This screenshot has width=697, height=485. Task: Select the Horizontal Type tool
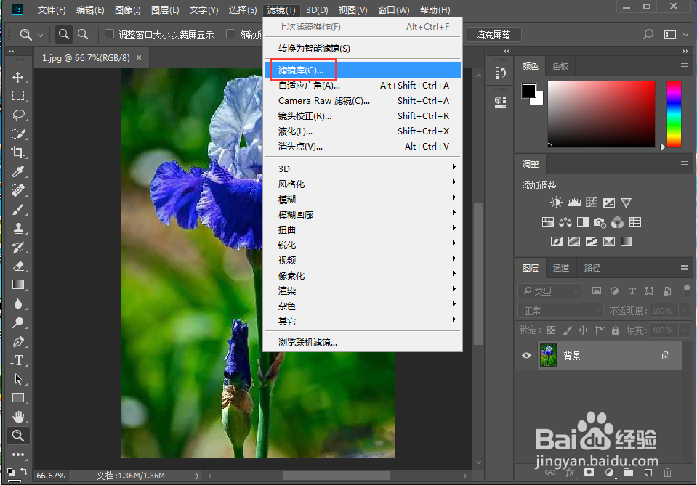tap(18, 359)
